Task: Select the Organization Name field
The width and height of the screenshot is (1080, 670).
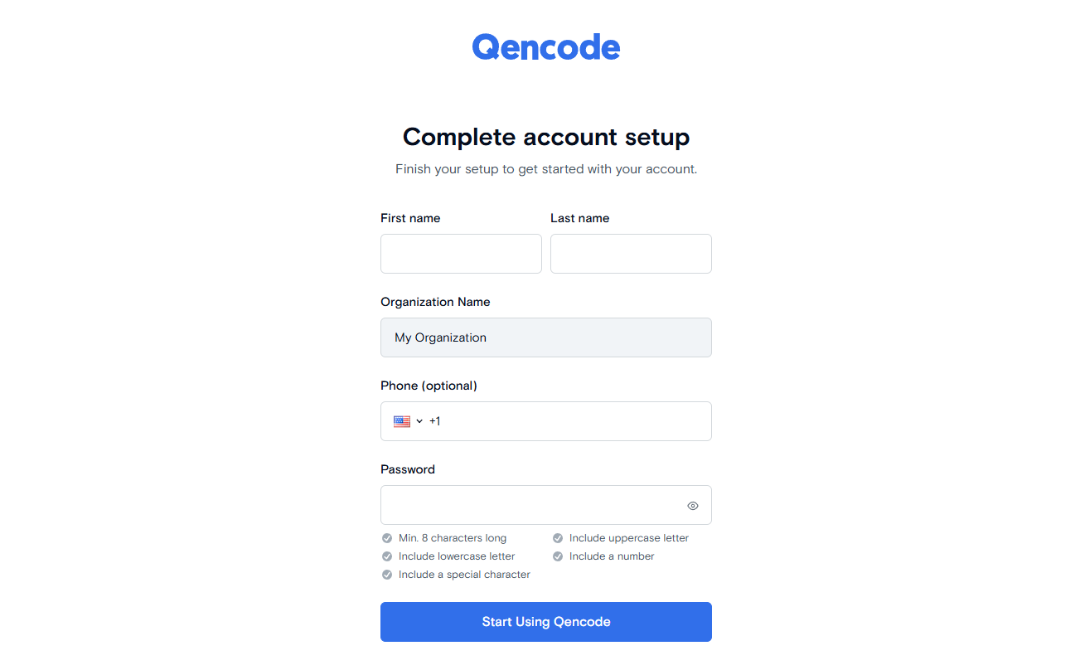Action: (545, 337)
